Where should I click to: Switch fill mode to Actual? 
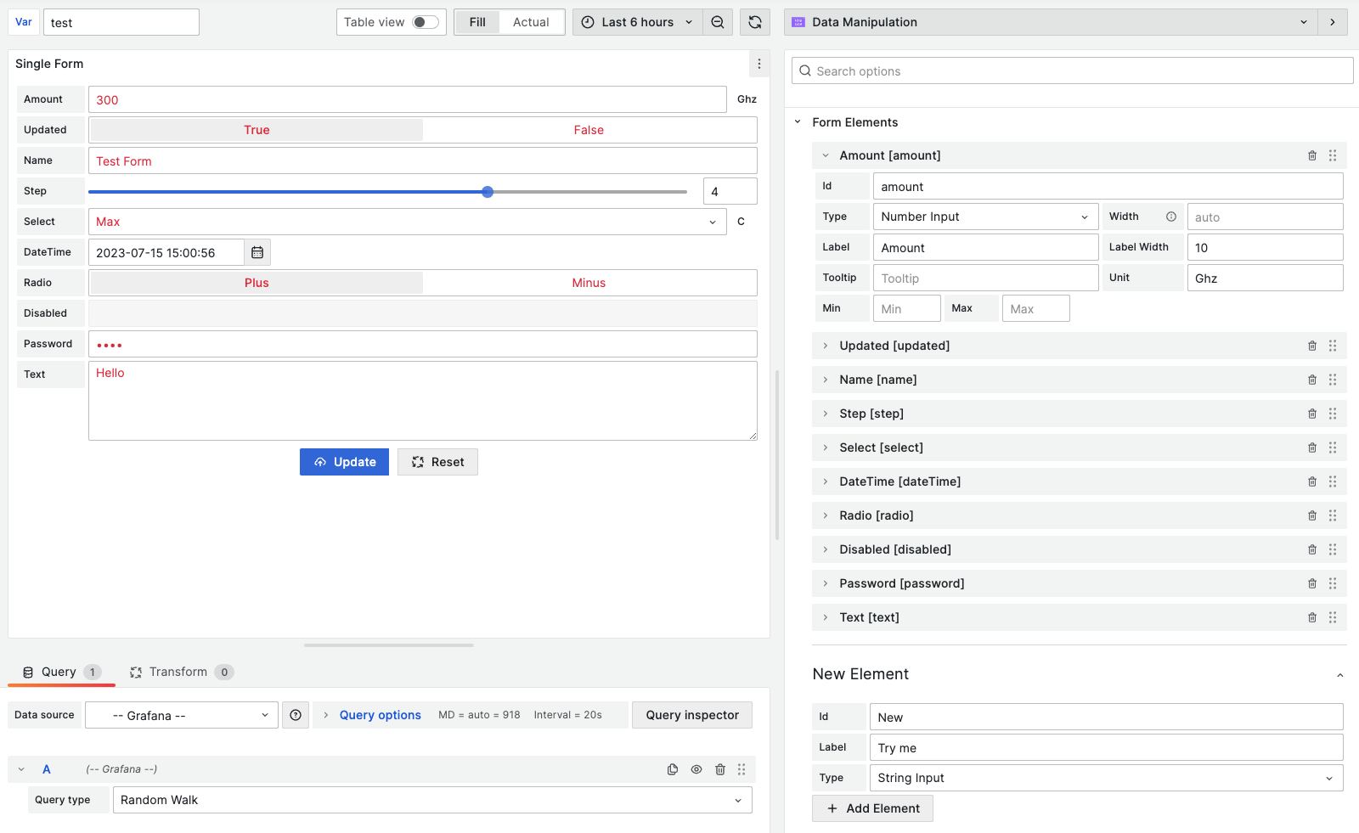(531, 22)
